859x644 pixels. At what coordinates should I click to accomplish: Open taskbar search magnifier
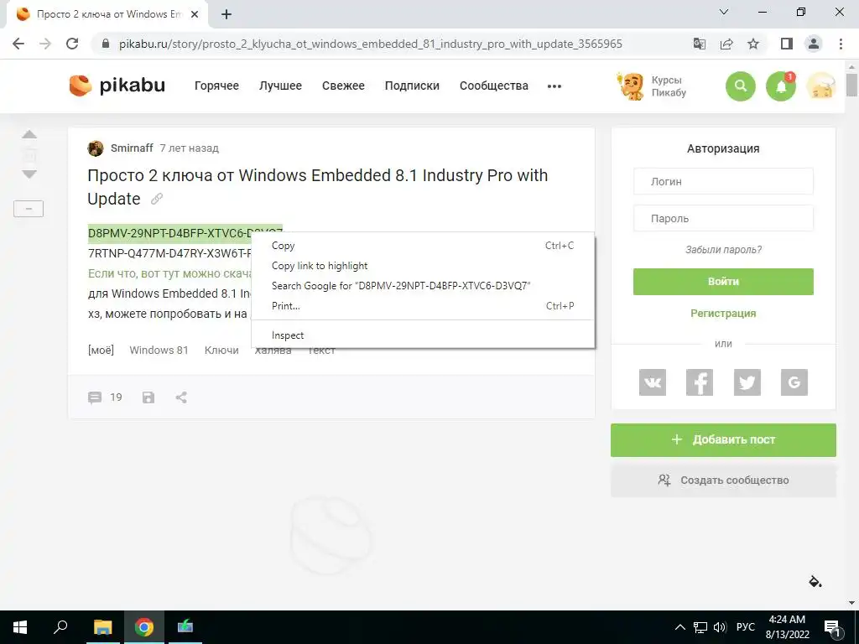(x=60, y=627)
